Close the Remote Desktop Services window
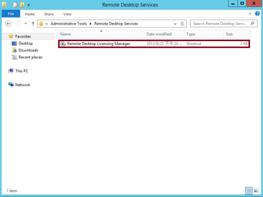Image resolution: width=263 pixels, height=197 pixels. [254, 3]
